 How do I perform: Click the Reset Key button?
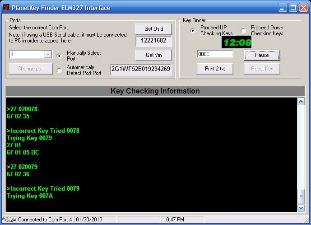tap(262, 69)
